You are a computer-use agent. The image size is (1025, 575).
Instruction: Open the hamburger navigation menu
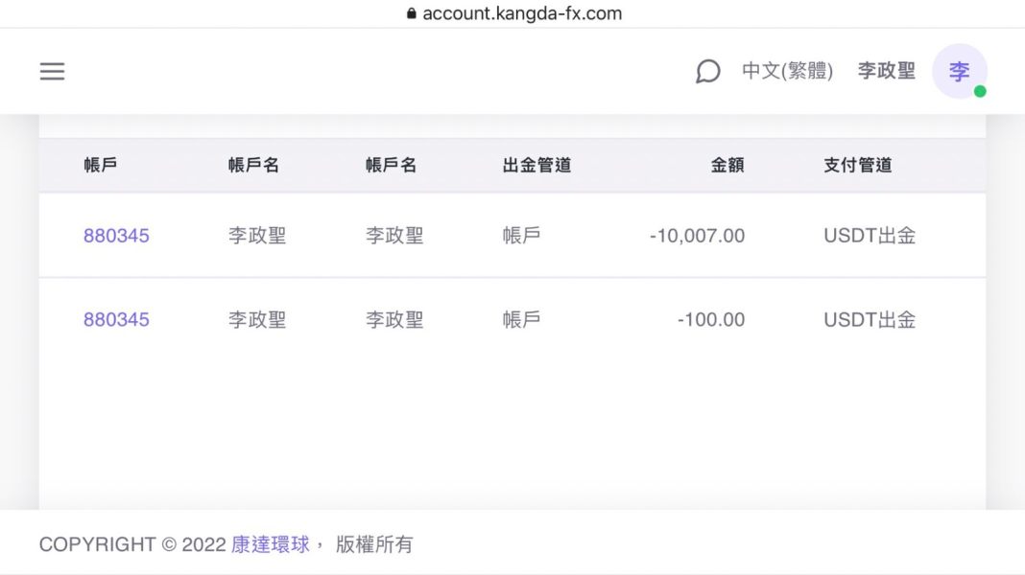coord(52,72)
